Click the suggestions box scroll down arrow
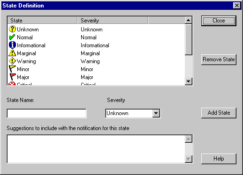The image size is (243, 175). 189,159
